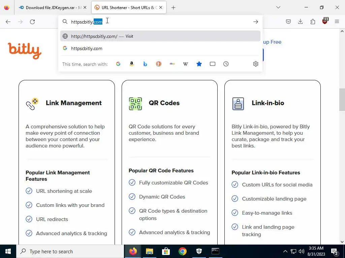Click 'Customizable landing page' text

point(274,199)
